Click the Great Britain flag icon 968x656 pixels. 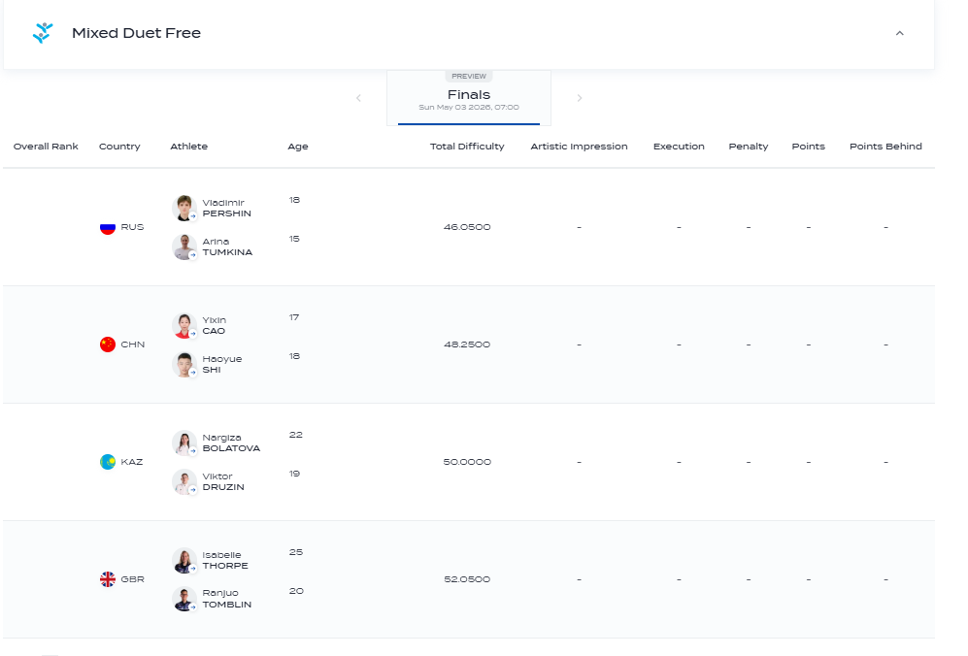coord(108,579)
